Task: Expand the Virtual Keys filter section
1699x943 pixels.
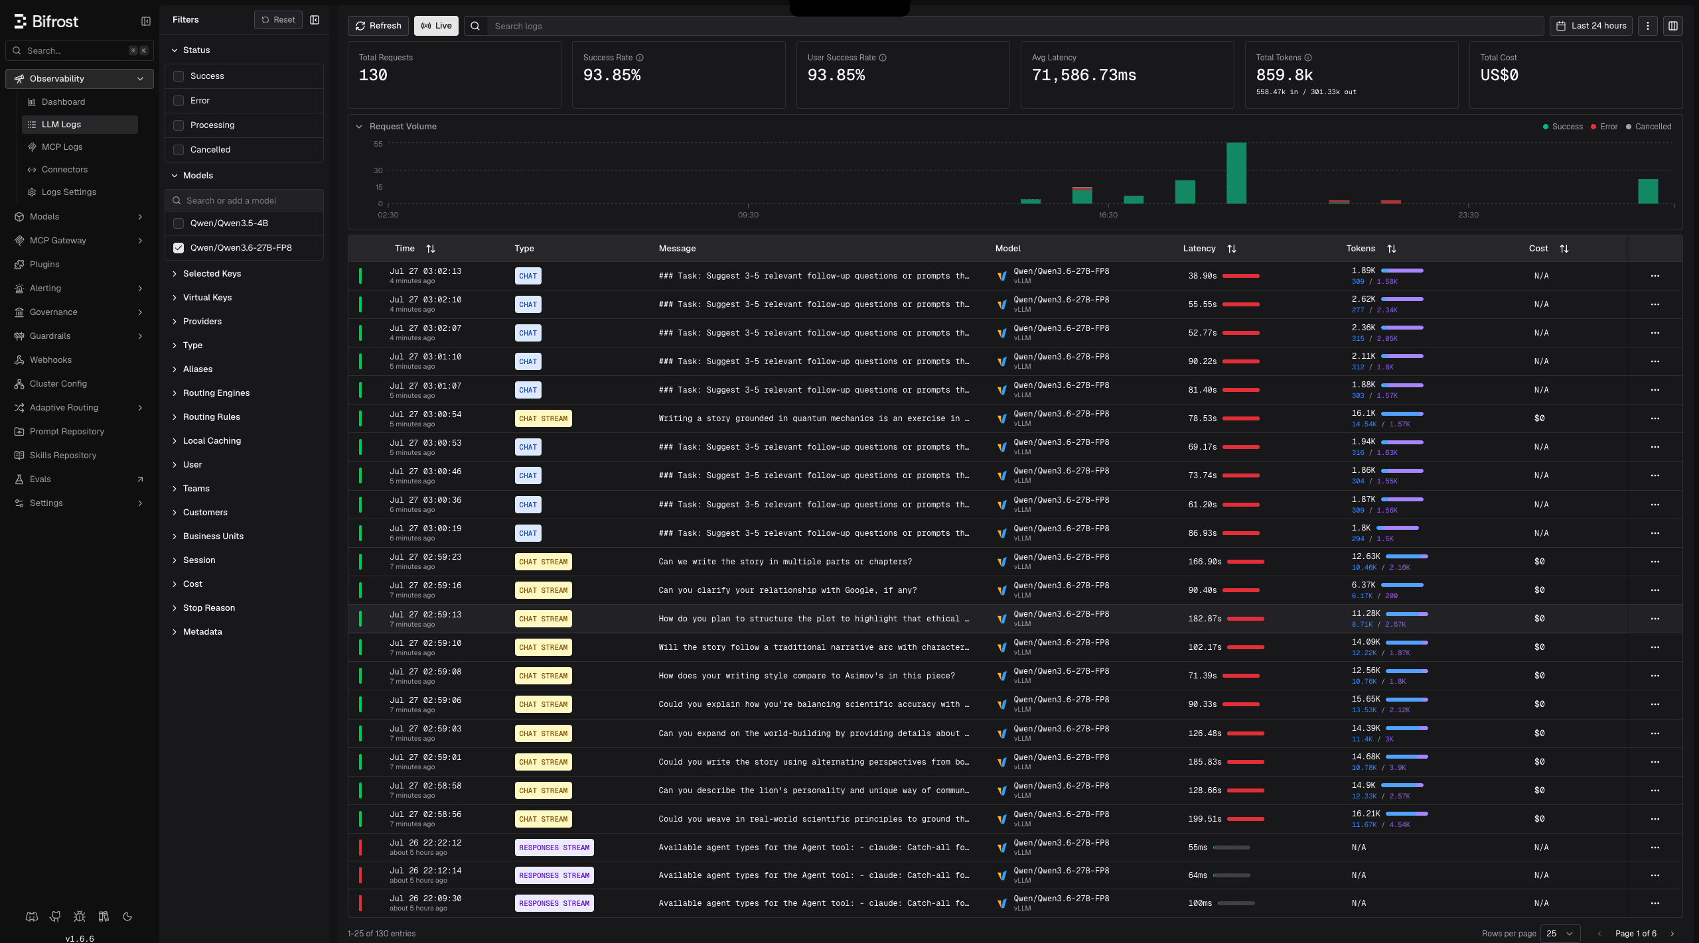Action: point(202,298)
